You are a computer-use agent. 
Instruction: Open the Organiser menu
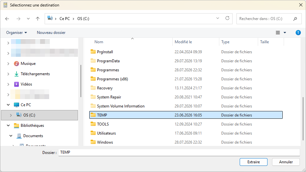tap(16, 33)
